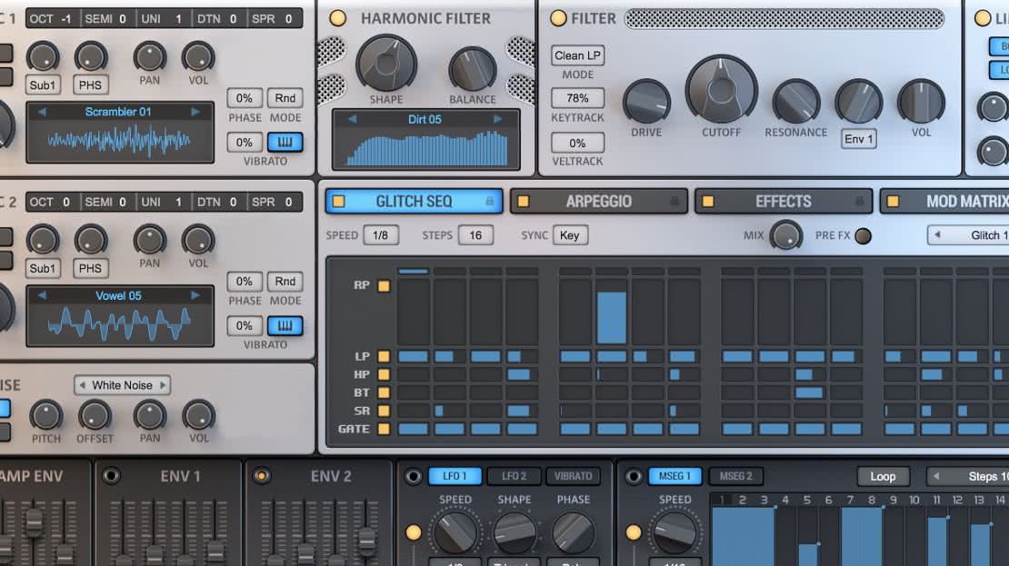Click lock icon on Glitch Seq tab
Image resolution: width=1009 pixels, height=566 pixels.
tap(490, 202)
